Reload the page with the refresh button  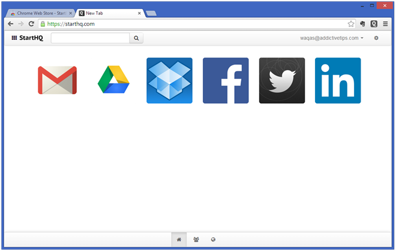31,24
